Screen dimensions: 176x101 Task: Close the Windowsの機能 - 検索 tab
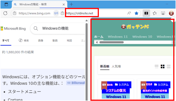tap(64, 5)
